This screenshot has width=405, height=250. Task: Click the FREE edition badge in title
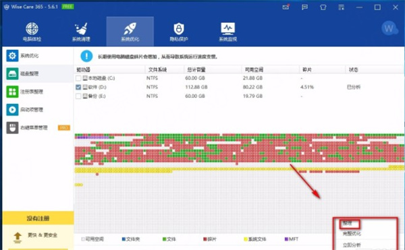pyautogui.click(x=67, y=7)
